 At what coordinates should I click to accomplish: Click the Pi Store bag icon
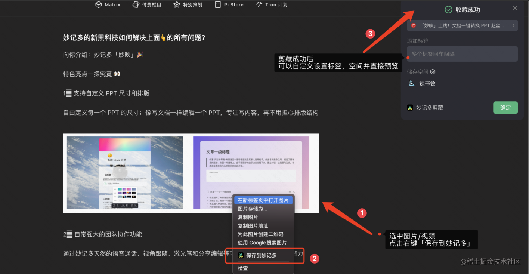tap(218, 5)
